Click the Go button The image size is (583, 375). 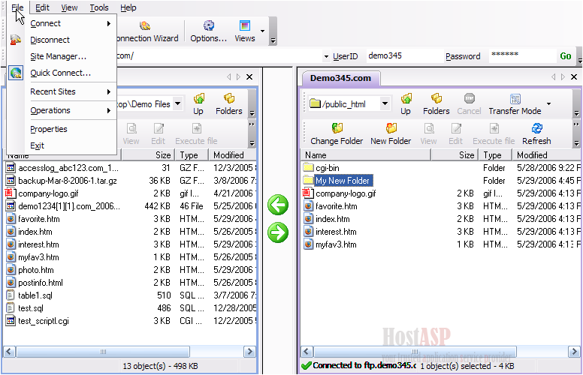pyautogui.click(x=566, y=56)
